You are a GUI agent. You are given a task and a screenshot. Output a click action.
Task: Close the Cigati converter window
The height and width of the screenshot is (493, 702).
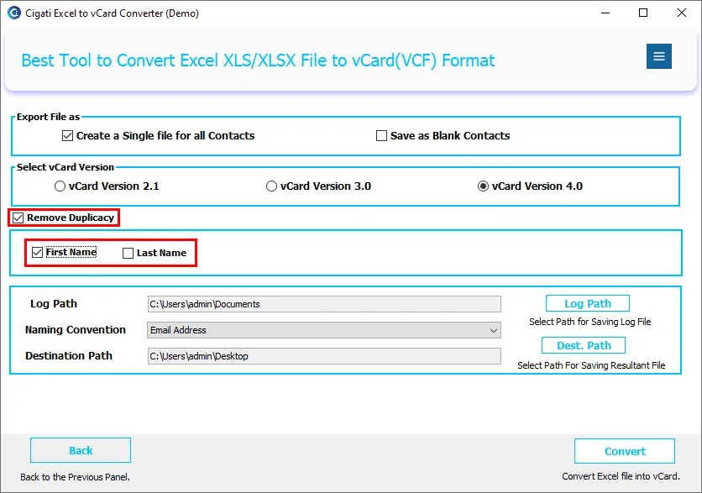pyautogui.click(x=681, y=13)
